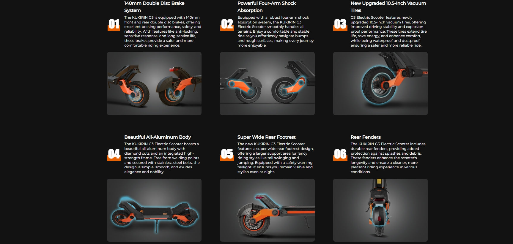
Task: Open the all-aluminum body scooter image
Action: (x=154, y=210)
